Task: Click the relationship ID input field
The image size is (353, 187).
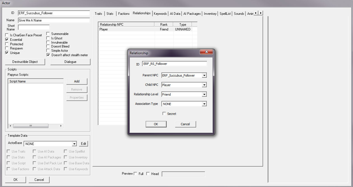Action: click(175, 64)
